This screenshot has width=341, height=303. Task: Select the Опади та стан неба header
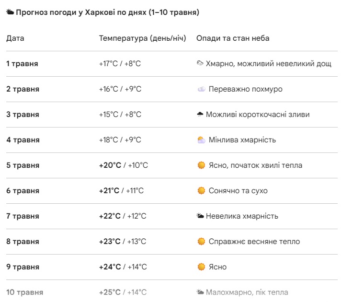click(x=233, y=38)
